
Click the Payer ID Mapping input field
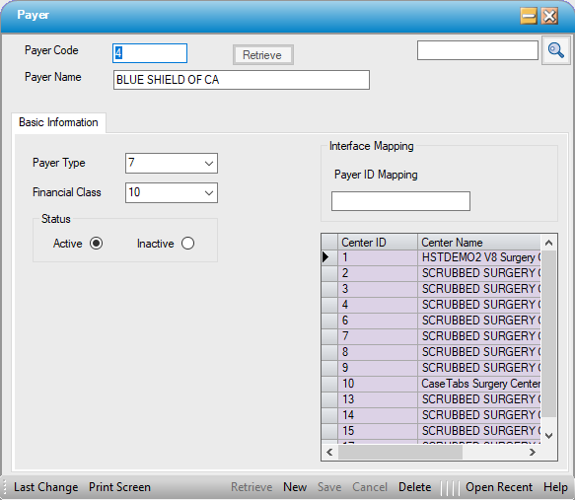point(400,201)
